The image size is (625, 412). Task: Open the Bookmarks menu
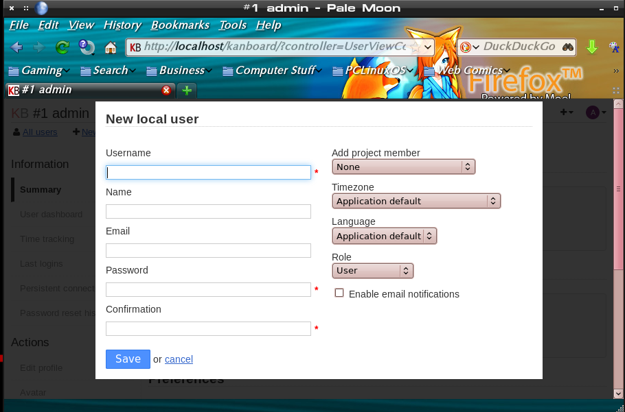point(180,25)
